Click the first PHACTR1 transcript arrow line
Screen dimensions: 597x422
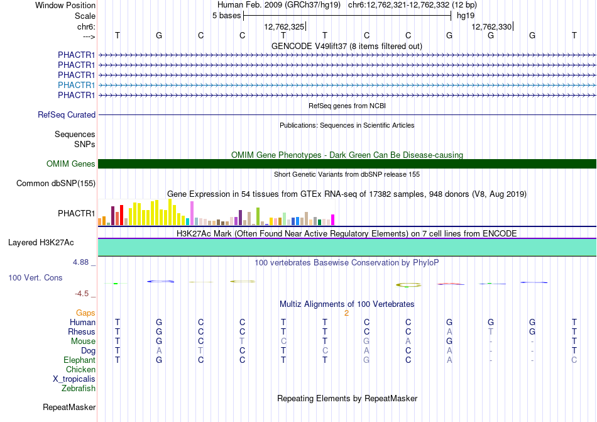pyautogui.click(x=347, y=55)
